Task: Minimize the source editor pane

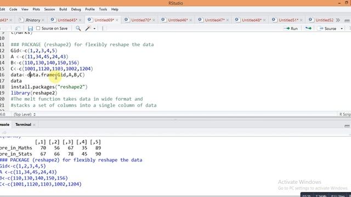Action: click(x=347, y=21)
